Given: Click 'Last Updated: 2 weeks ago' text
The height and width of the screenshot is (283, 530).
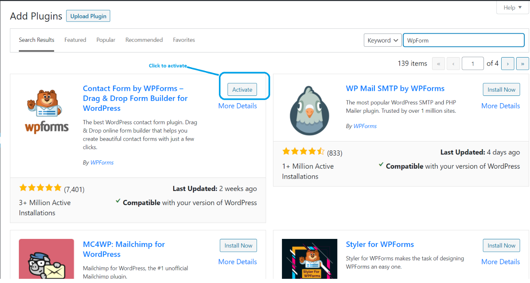Looking at the screenshot, I should (215, 189).
